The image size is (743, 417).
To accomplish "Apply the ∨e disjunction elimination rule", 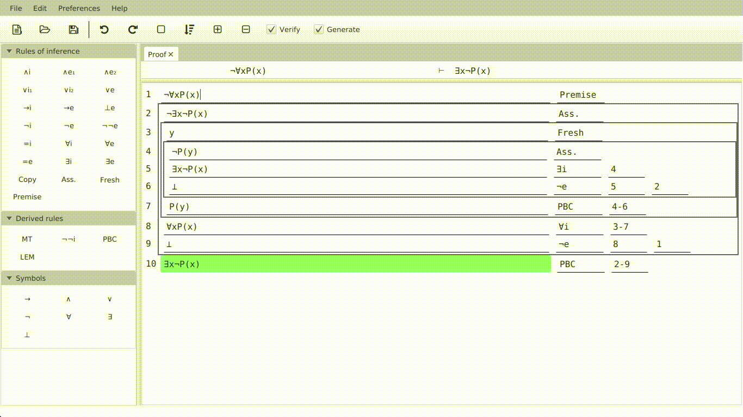I will pyautogui.click(x=110, y=90).
